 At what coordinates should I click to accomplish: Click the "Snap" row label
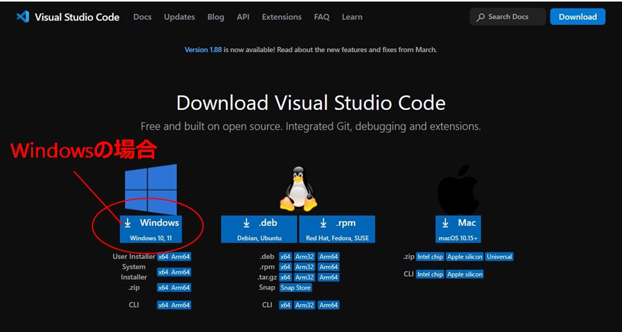pyautogui.click(x=267, y=287)
